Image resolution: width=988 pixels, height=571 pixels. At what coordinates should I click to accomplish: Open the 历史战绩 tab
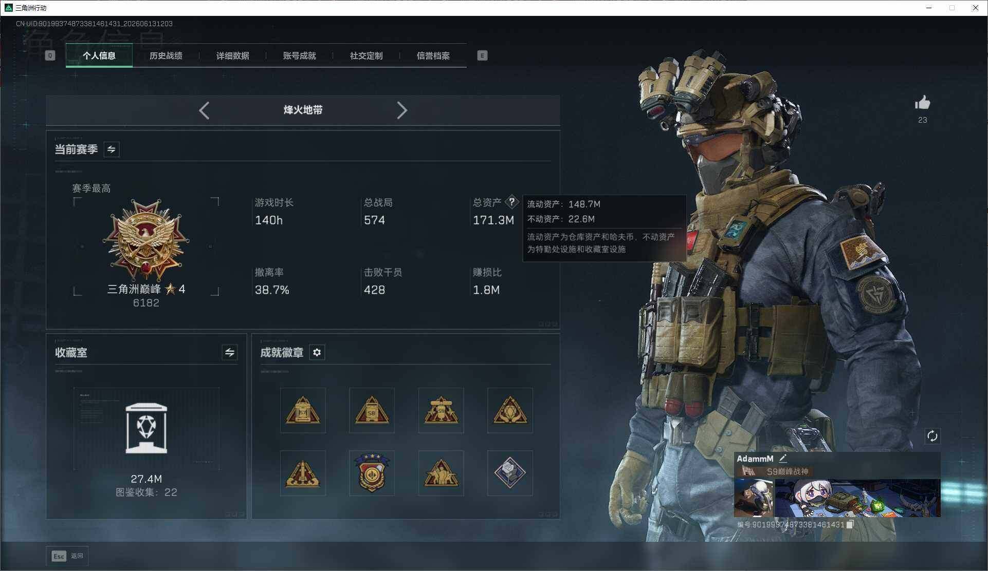pyautogui.click(x=166, y=55)
